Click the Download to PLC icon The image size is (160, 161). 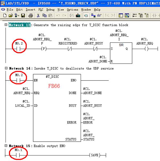point(78,16)
